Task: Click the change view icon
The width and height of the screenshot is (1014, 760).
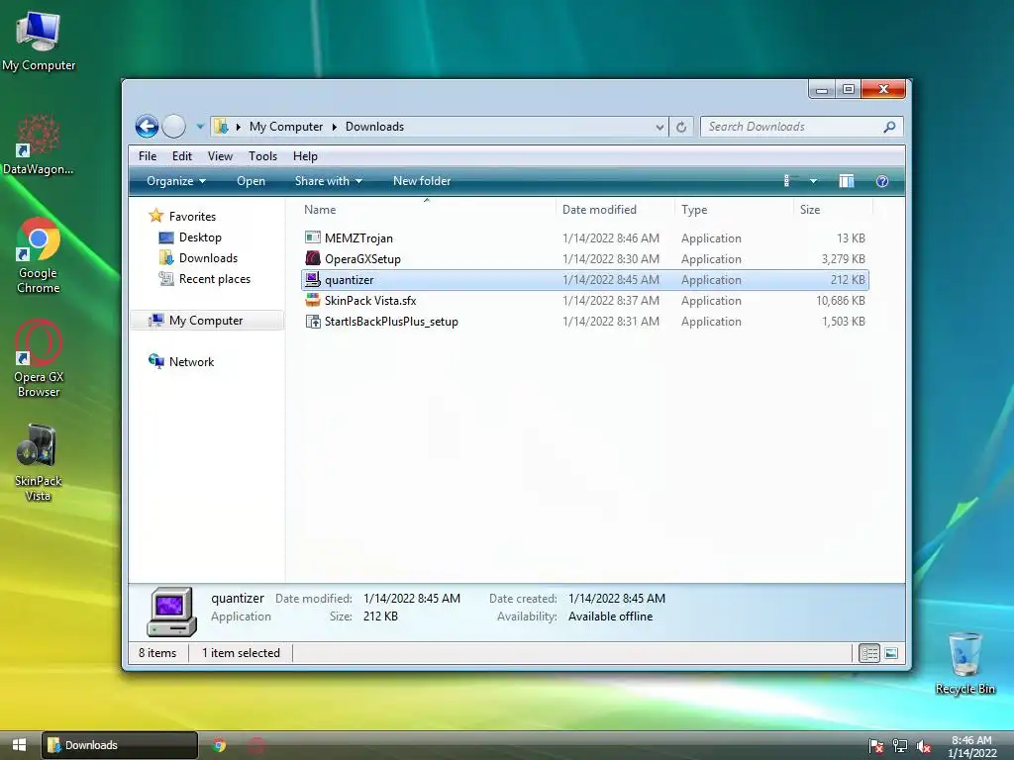Action: pos(789,181)
